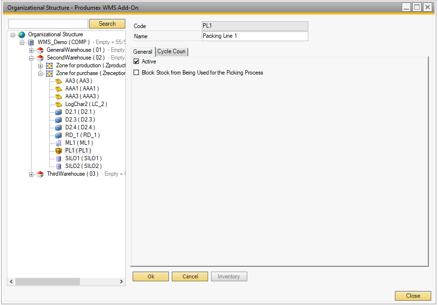Expand the Zone for production node
Screen dimensions: 438x305
41,66
